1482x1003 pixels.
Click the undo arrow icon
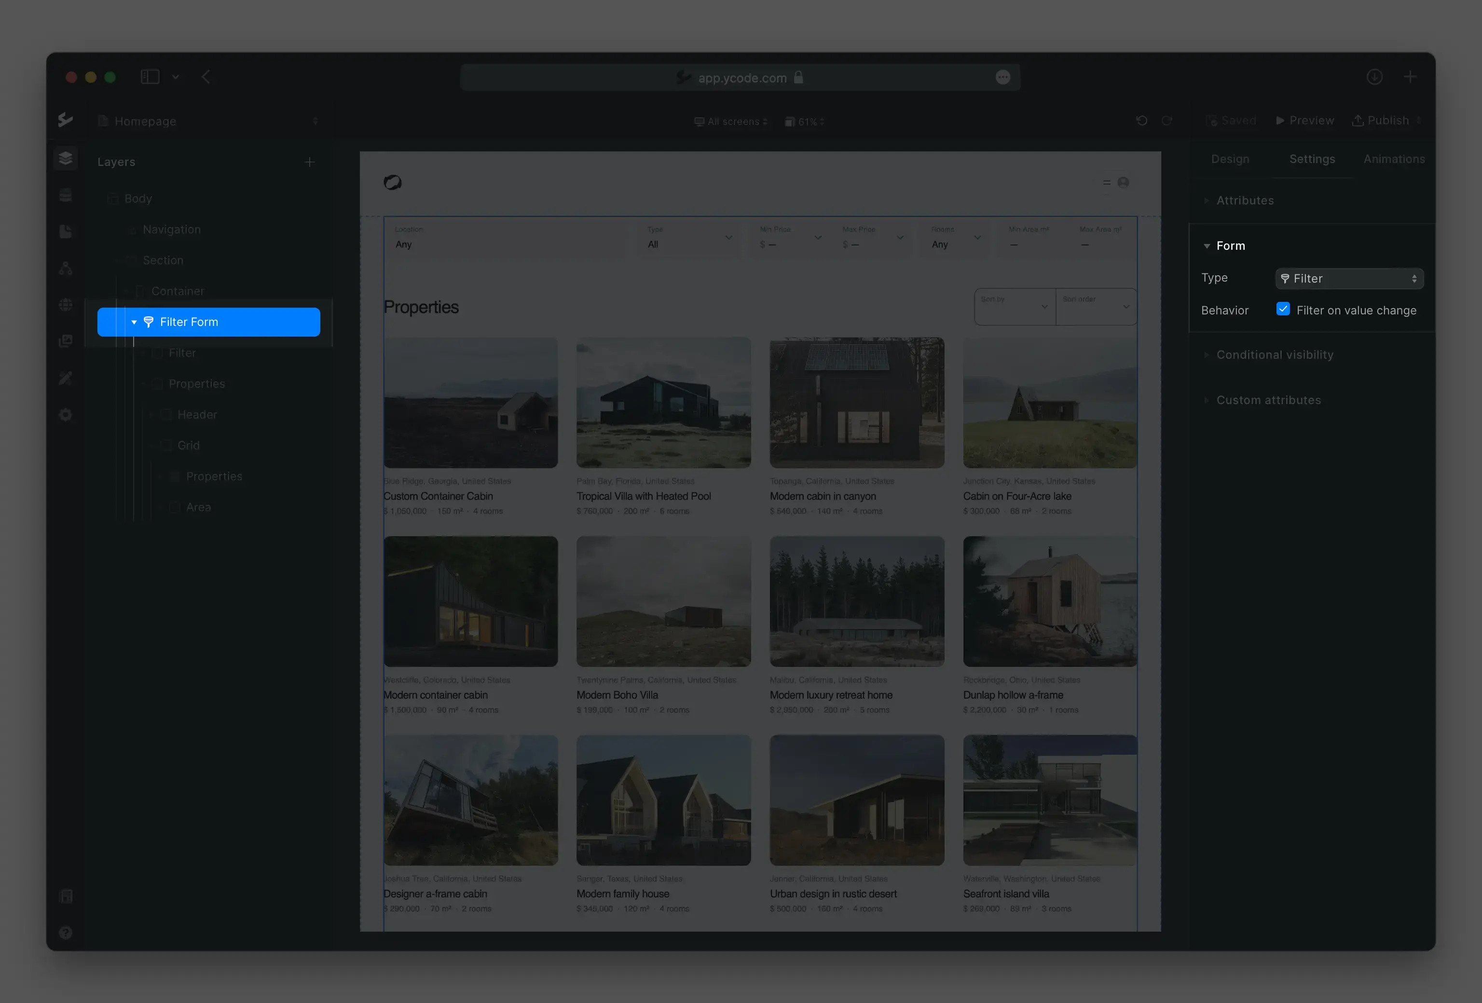[x=1141, y=121]
